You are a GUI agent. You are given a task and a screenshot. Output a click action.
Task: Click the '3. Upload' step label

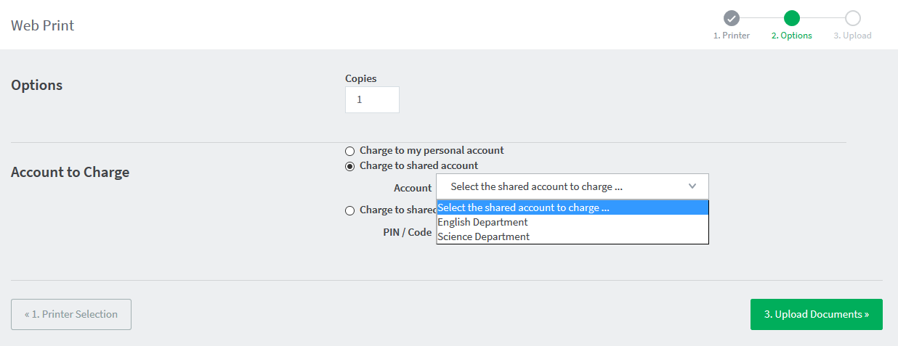tap(852, 36)
